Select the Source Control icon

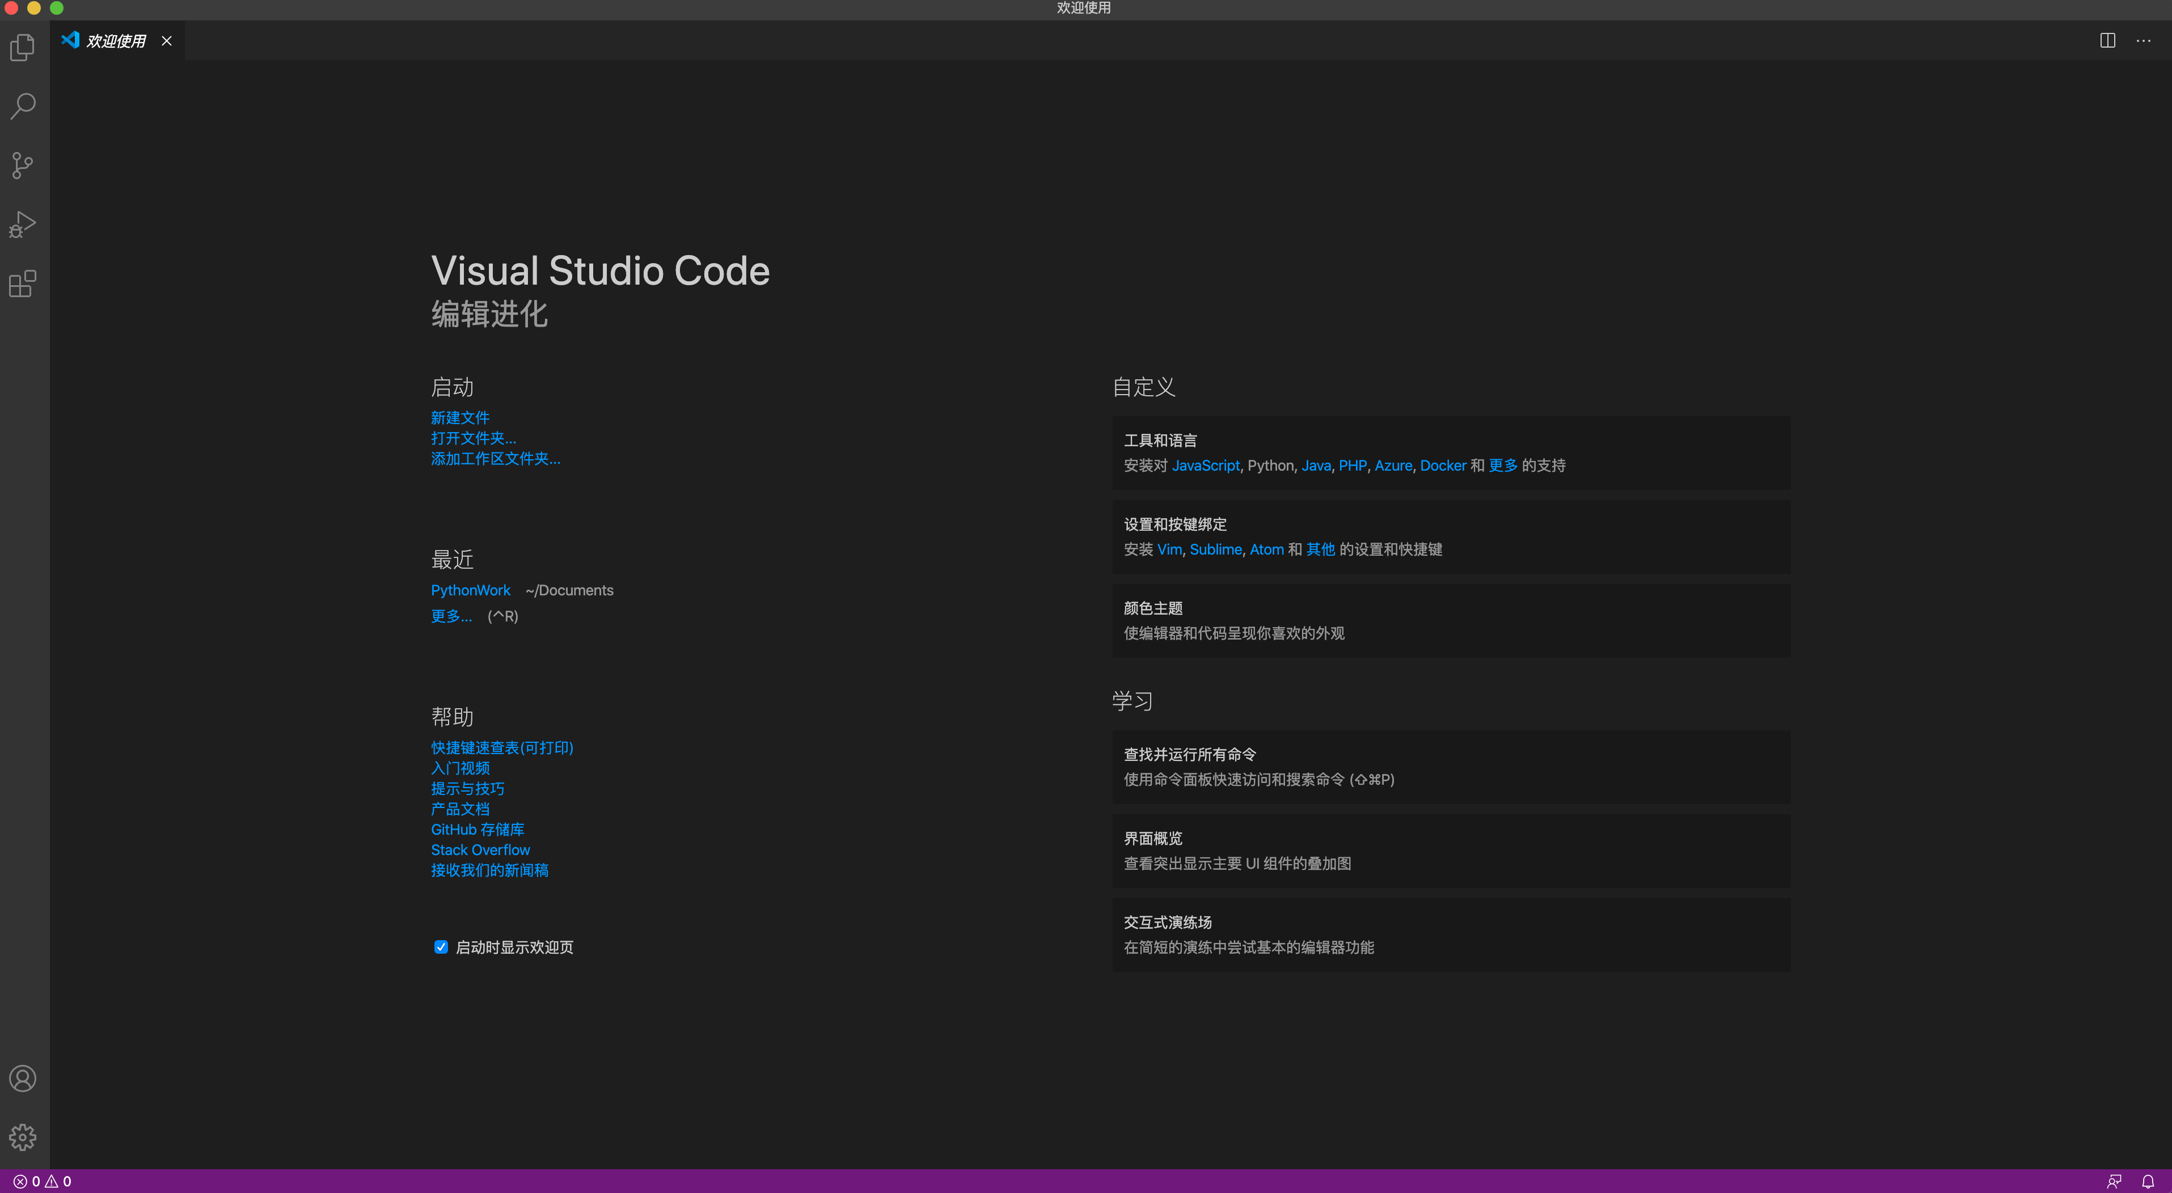23,164
